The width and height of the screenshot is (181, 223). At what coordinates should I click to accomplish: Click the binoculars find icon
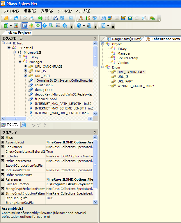56,18
